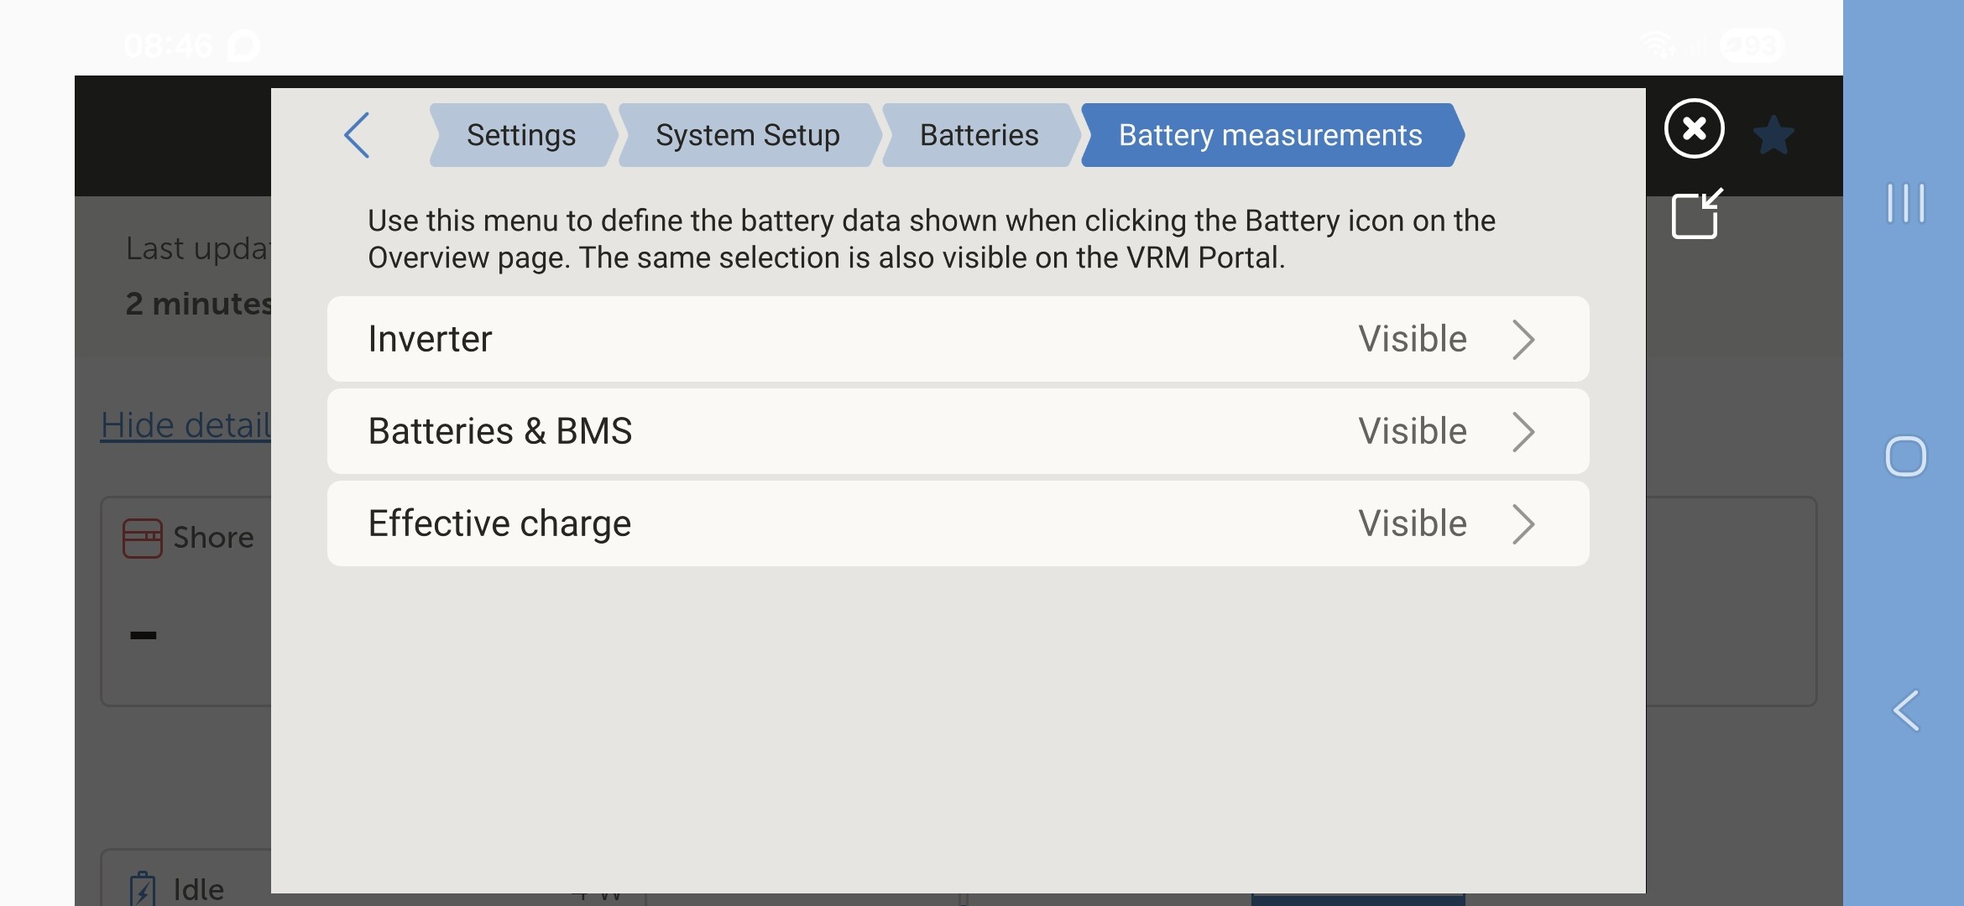
Task: Expand the Inverter row chevron
Action: tap(1523, 340)
